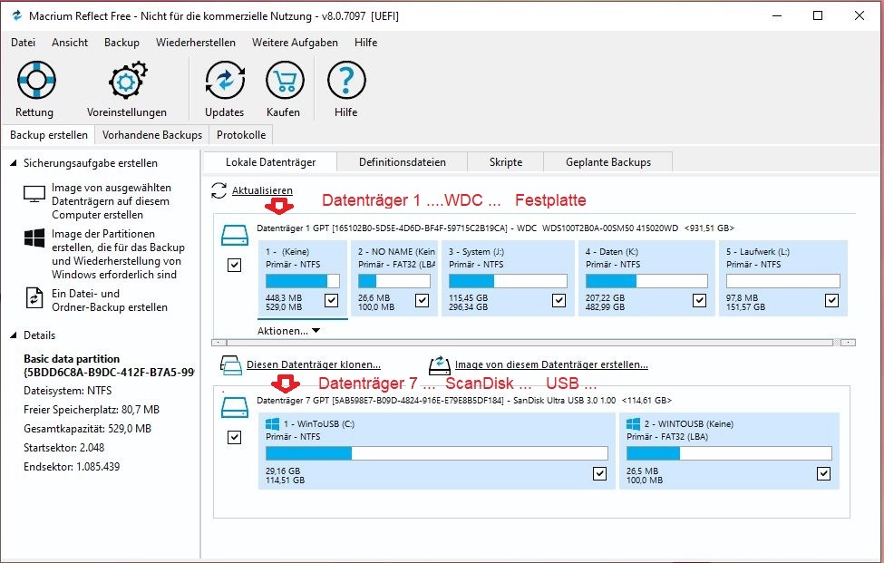Collapse the Sicherungsaufgabe erstellen section
Screen dimensions: 884x563
tap(14, 163)
